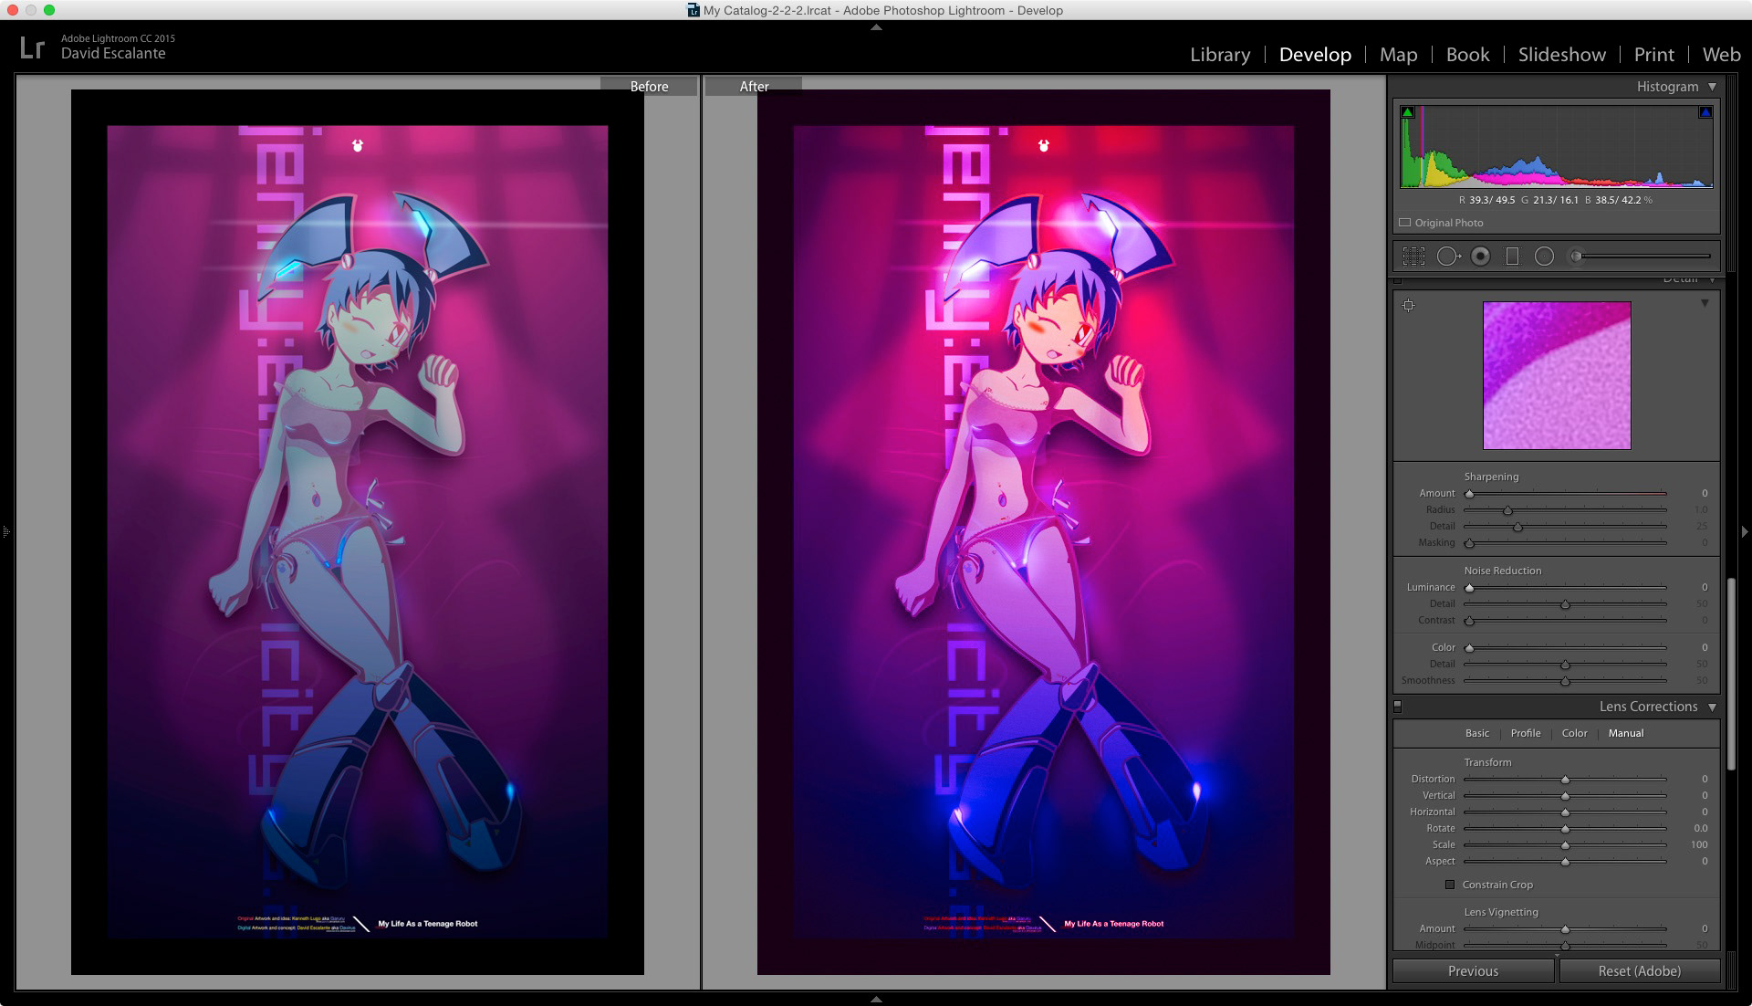Toggle the Lens Corrections panel switch
The width and height of the screenshot is (1752, 1006).
point(1397,707)
